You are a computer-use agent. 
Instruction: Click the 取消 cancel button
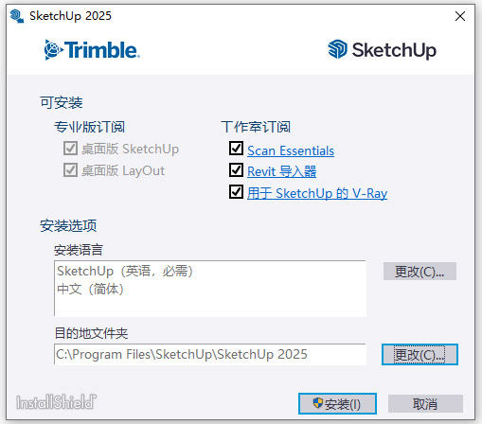click(425, 403)
